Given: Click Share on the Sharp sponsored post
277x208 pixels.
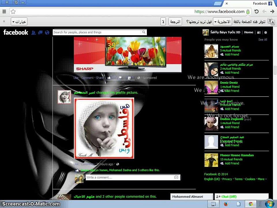Looking at the screenshot, I should tap(100, 78).
